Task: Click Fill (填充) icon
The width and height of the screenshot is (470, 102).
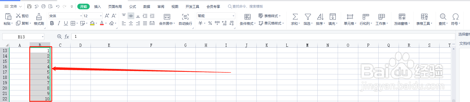Action: (333, 17)
